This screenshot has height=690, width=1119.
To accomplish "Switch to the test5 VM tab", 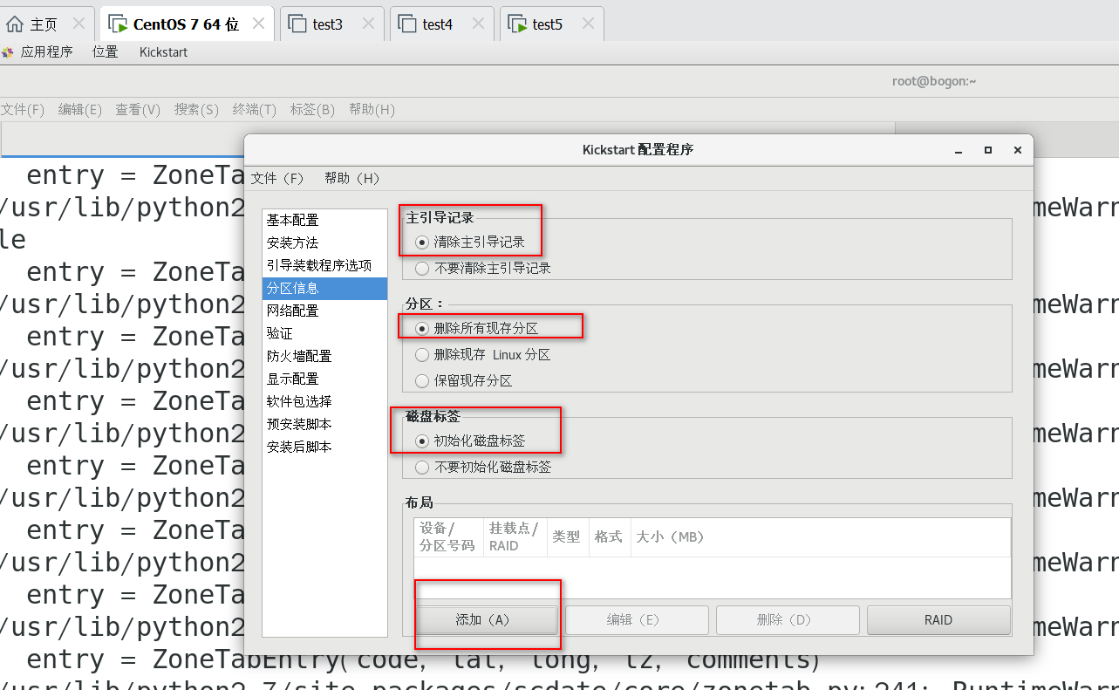I will tap(547, 24).
